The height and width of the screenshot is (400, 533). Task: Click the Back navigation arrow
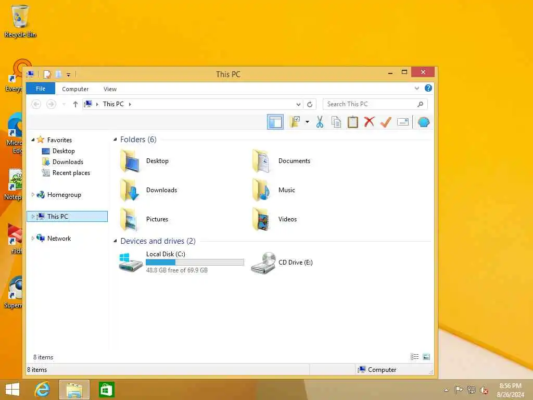36,104
